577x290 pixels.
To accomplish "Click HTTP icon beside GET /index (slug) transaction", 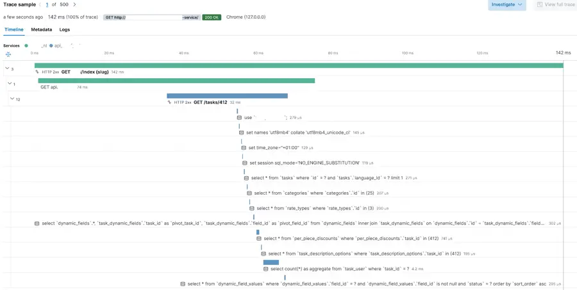I will (x=37, y=72).
